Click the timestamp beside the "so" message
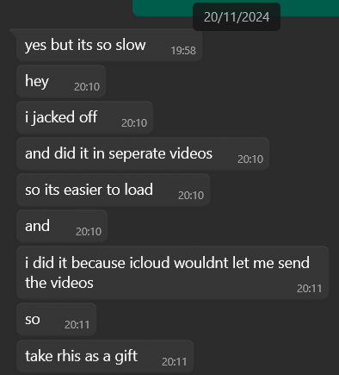Viewport: 339px width, 375px height. (77, 325)
